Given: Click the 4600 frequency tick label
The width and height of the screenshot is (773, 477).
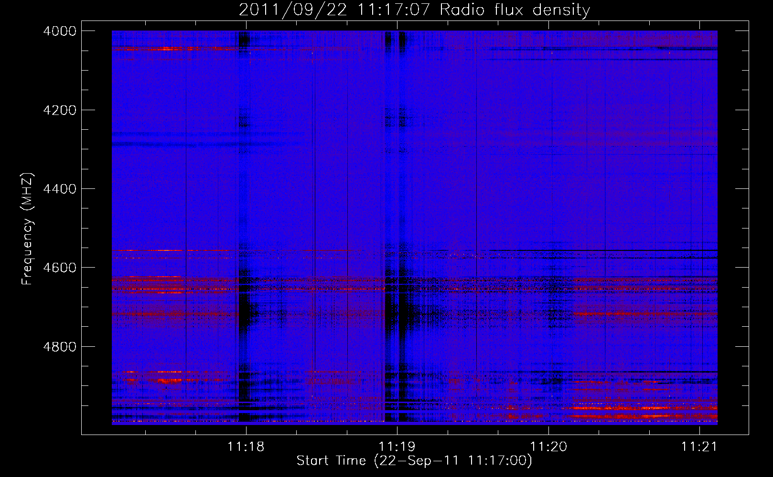Looking at the screenshot, I should pyautogui.click(x=60, y=268).
